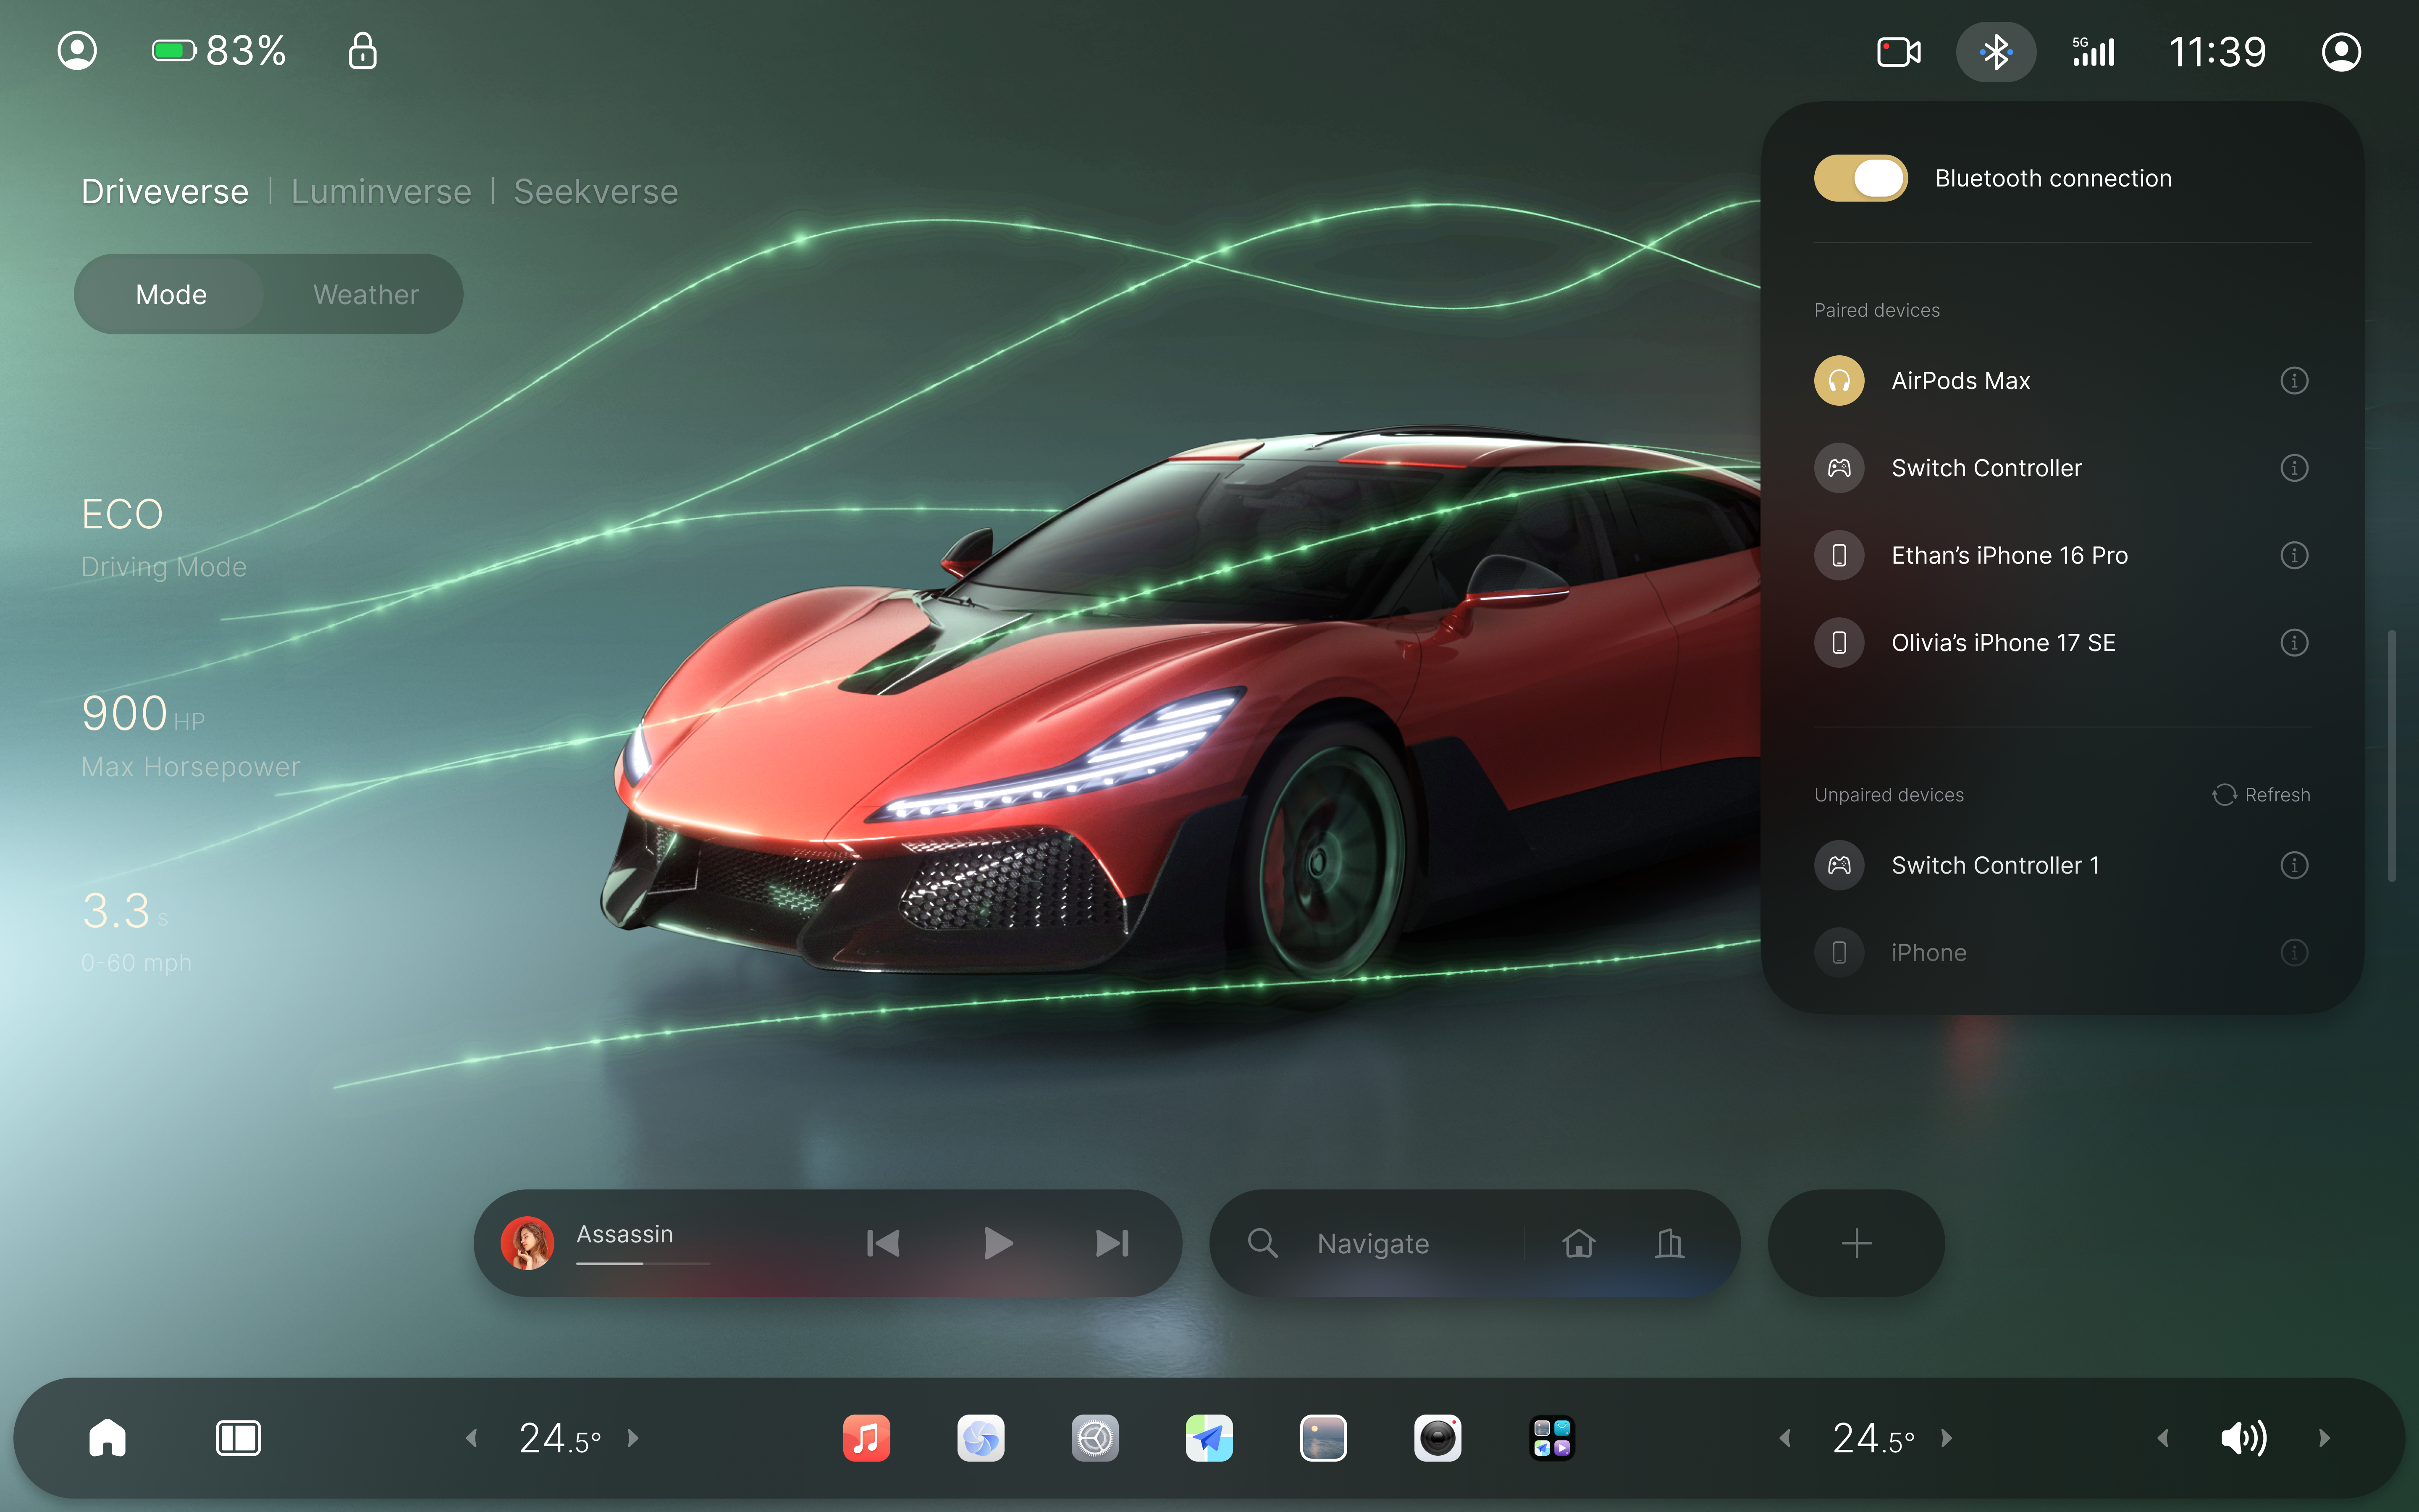Viewport: 2419px width, 1512px height.
Task: Select the Weather segment
Action: (x=366, y=294)
